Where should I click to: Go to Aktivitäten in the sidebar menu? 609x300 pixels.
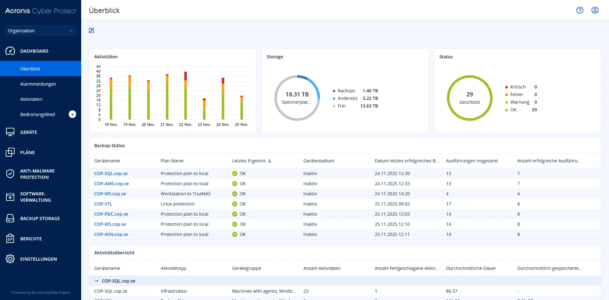pyautogui.click(x=31, y=99)
